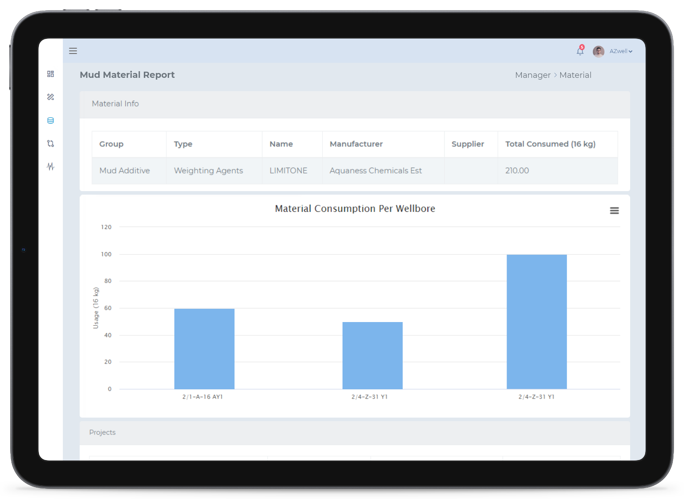Open the chart context menu icon

(614, 211)
